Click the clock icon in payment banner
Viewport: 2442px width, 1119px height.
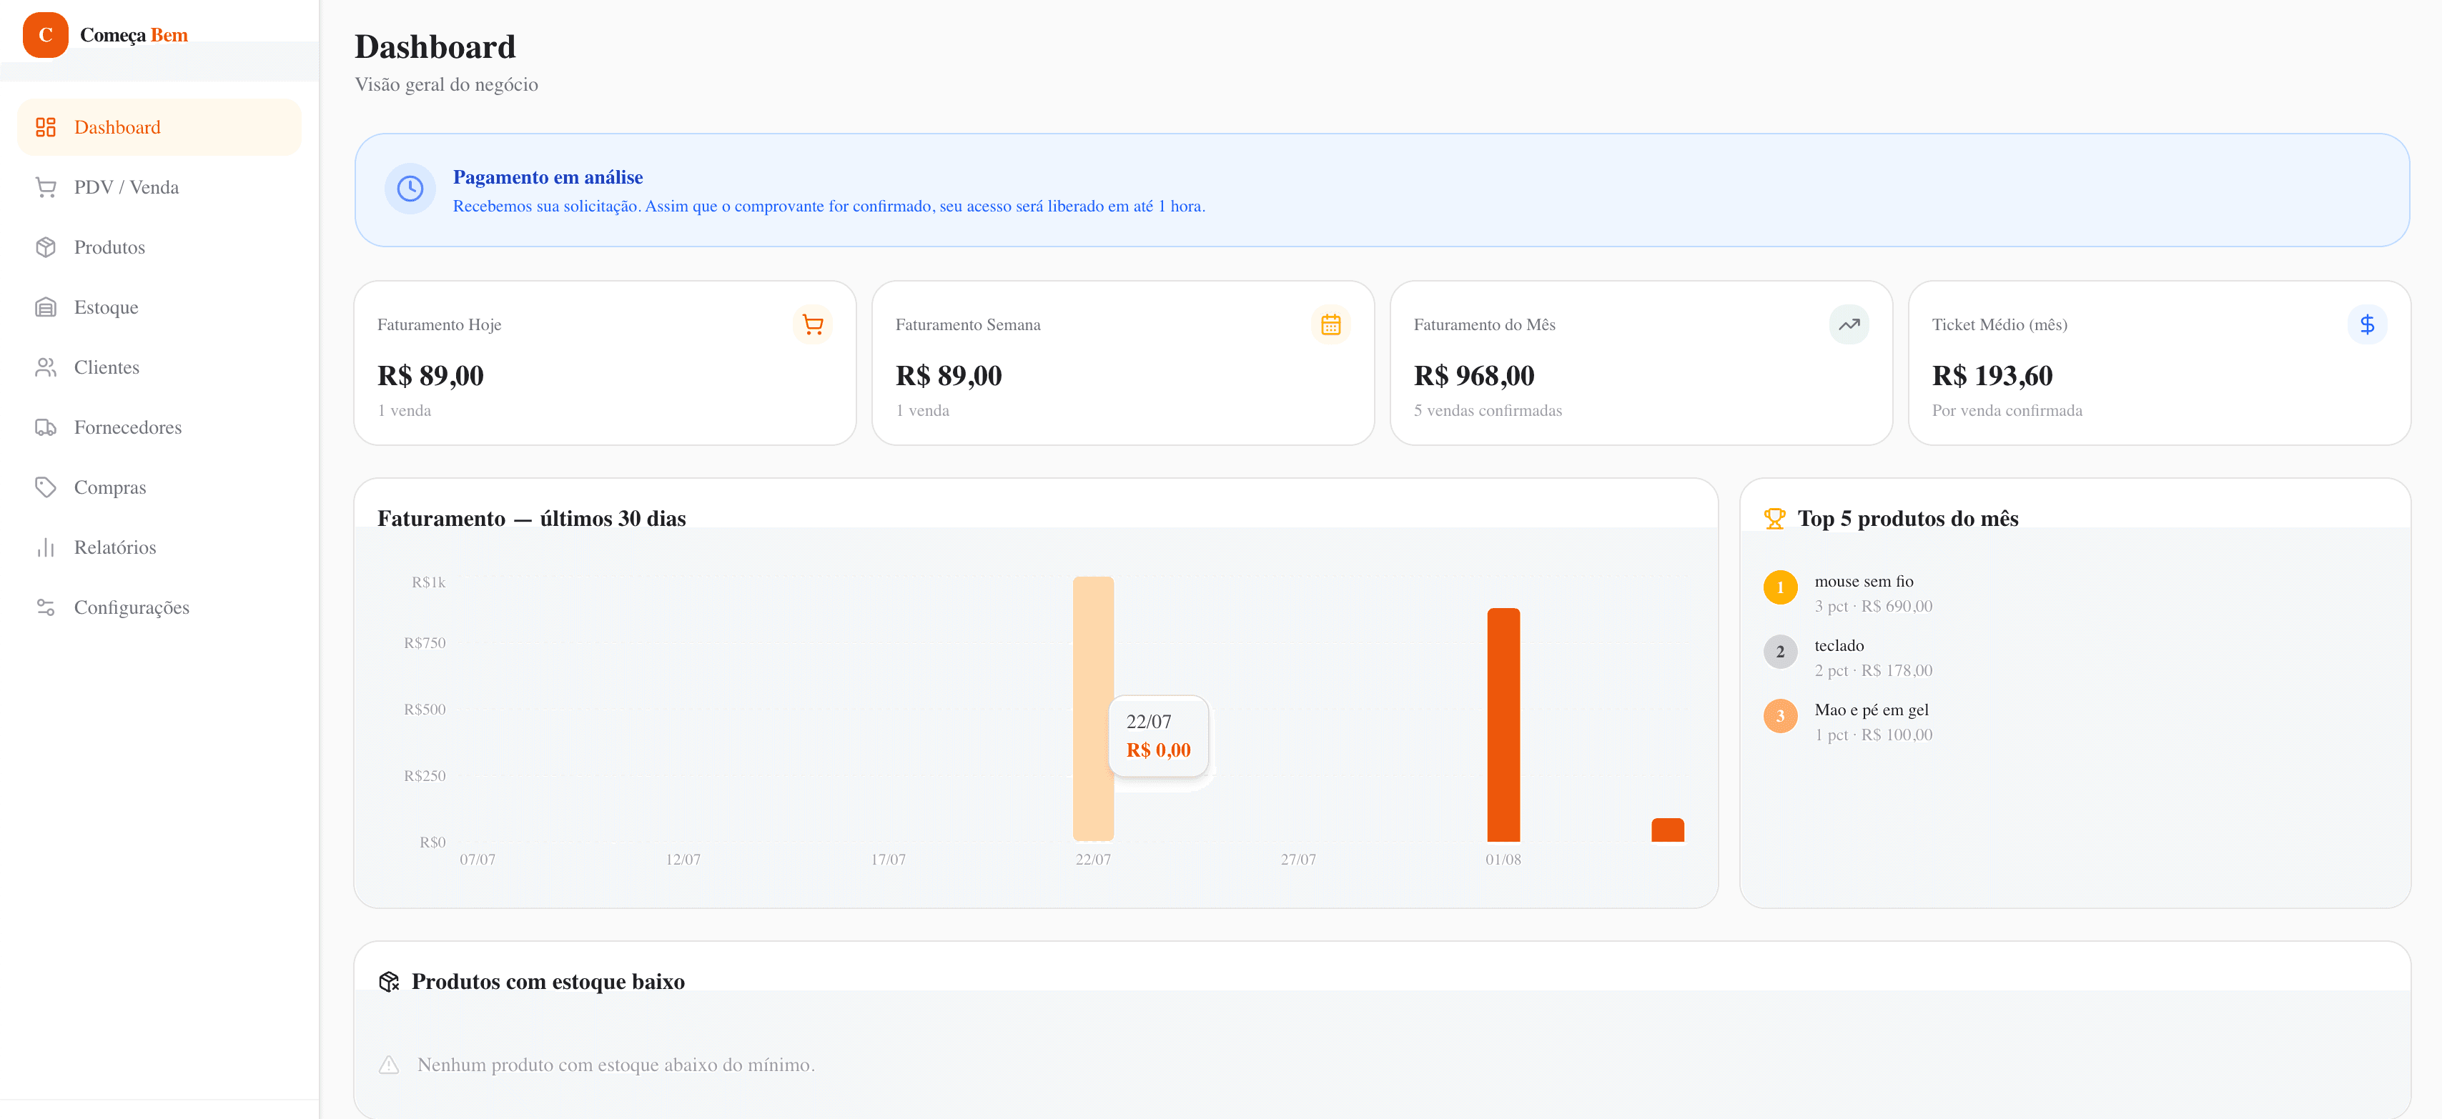coord(410,189)
